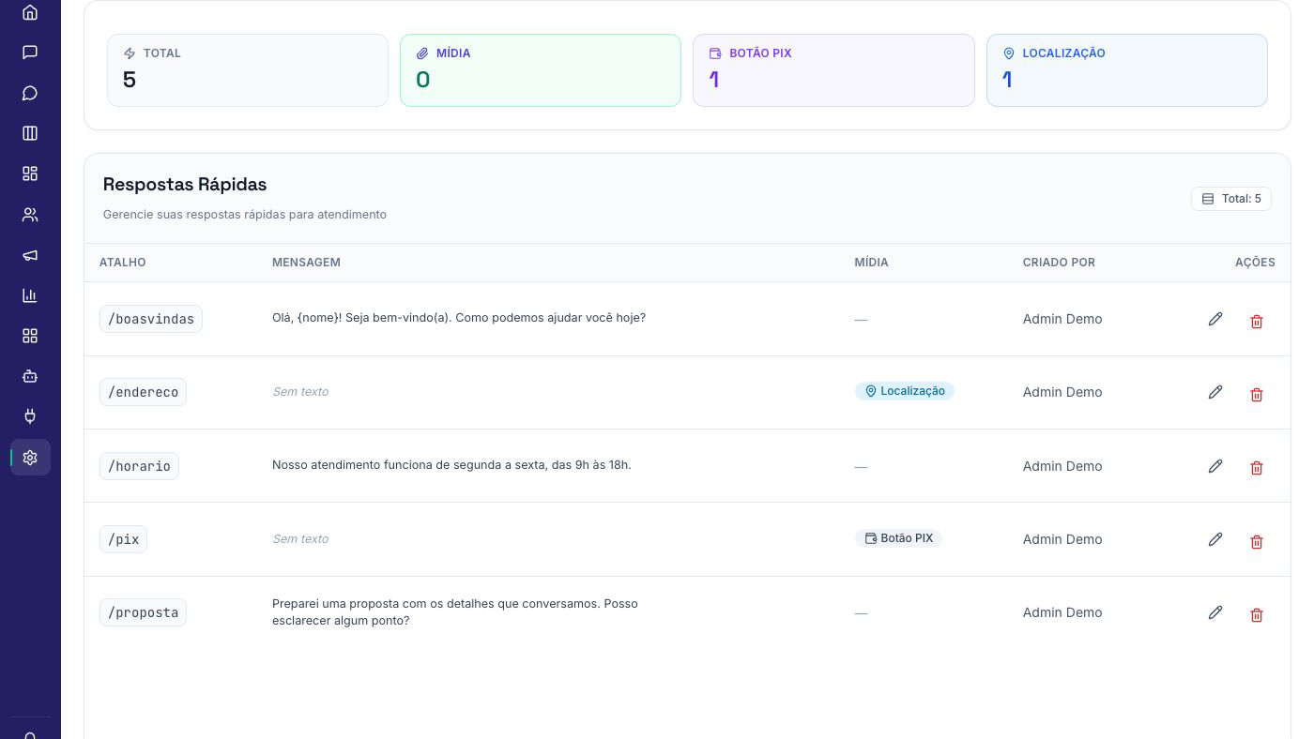Open the dashboard grid icon below columns
The width and height of the screenshot is (1314, 739).
coord(30,173)
